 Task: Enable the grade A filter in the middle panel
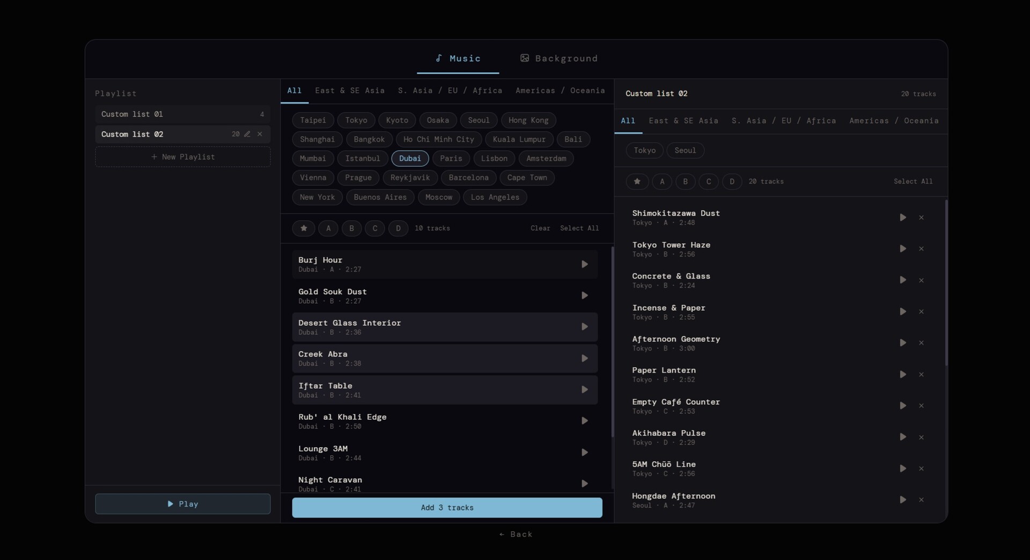(328, 228)
